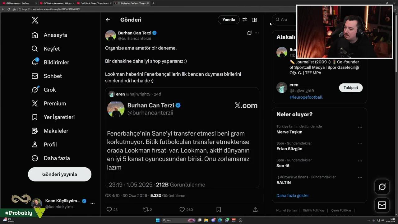Open Profil page
This screenshot has width=398, height=224.
click(44, 145)
